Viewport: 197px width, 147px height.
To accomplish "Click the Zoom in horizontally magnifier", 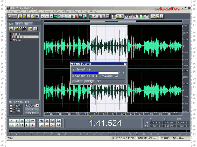I will pos(41,121).
